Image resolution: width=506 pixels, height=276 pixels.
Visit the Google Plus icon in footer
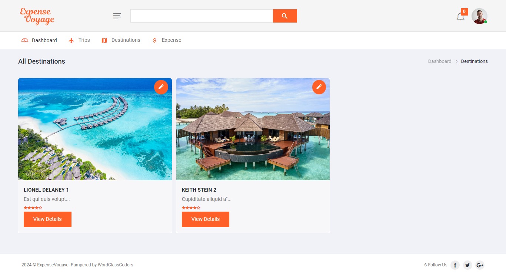coord(480,265)
